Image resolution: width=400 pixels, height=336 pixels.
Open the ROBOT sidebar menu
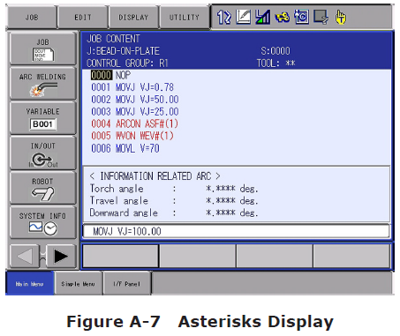pos(43,188)
